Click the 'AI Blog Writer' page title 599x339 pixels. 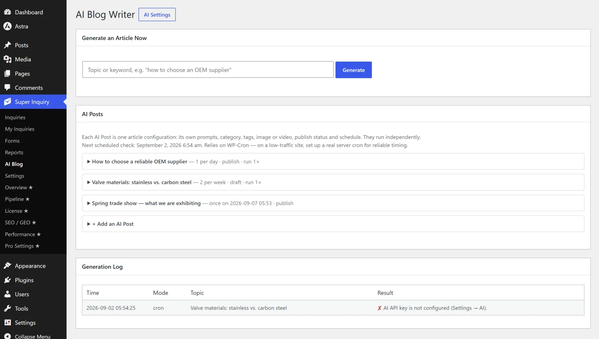[x=105, y=15]
